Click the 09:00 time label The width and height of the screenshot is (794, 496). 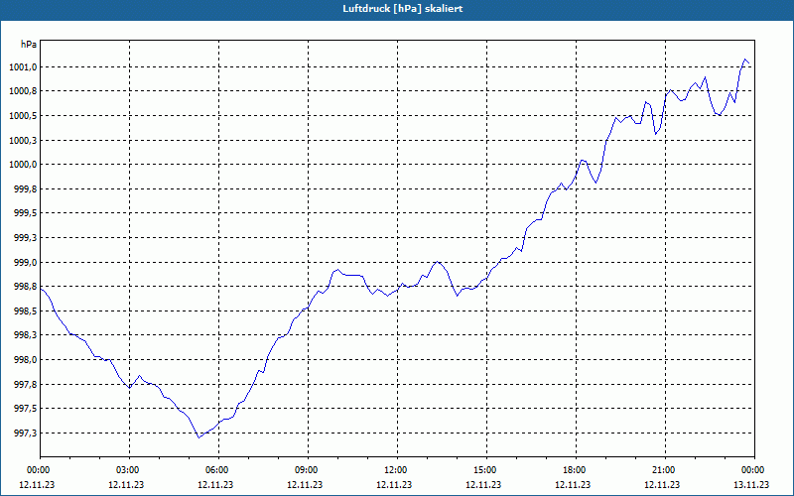click(308, 470)
